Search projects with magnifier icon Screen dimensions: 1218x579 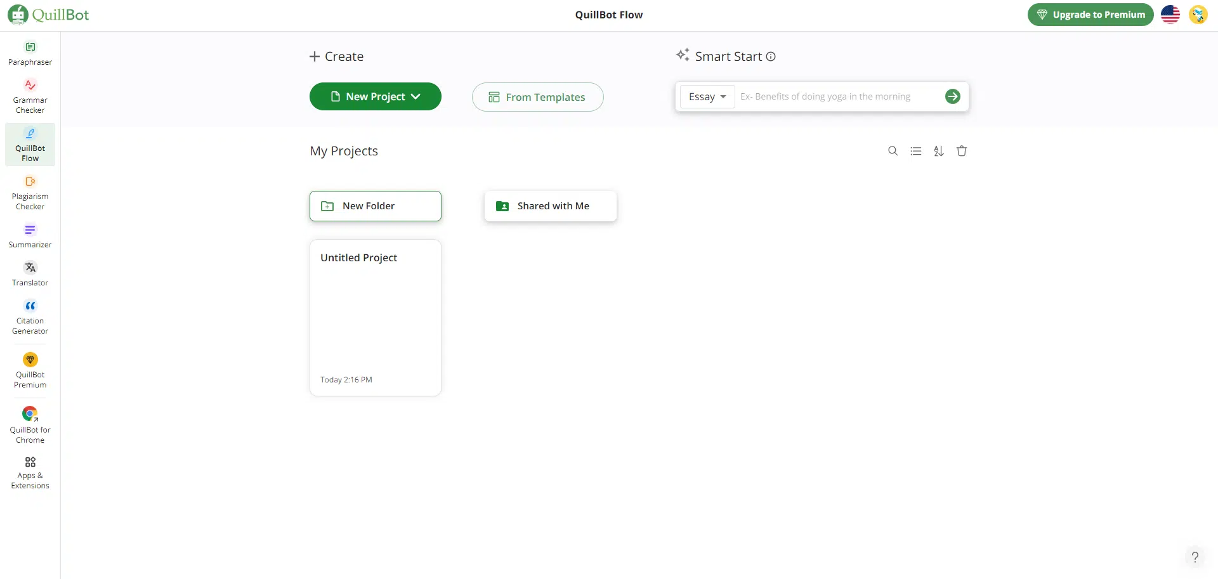(x=893, y=151)
